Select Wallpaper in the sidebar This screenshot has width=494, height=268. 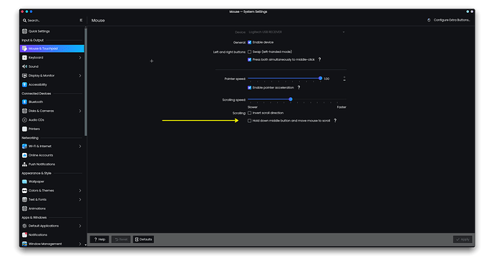[x=52, y=182]
